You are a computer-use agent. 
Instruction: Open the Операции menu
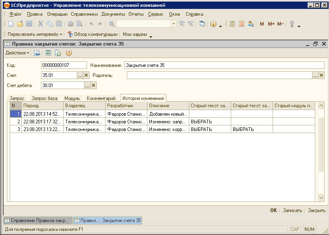pyautogui.click(x=57, y=14)
